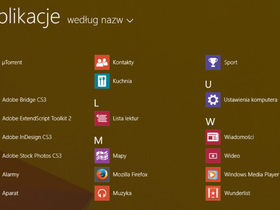Open the Sport trophy icon
This screenshot has width=280, height=210.
[x=213, y=62]
